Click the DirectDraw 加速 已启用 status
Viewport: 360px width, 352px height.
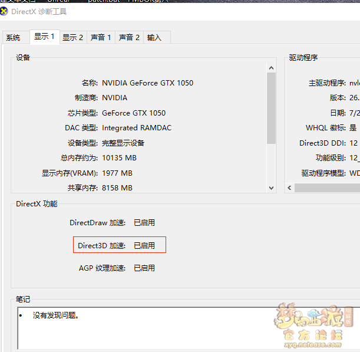144,223
